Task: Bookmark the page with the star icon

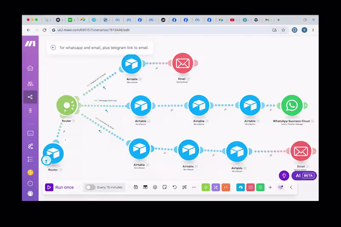Action: point(283,30)
